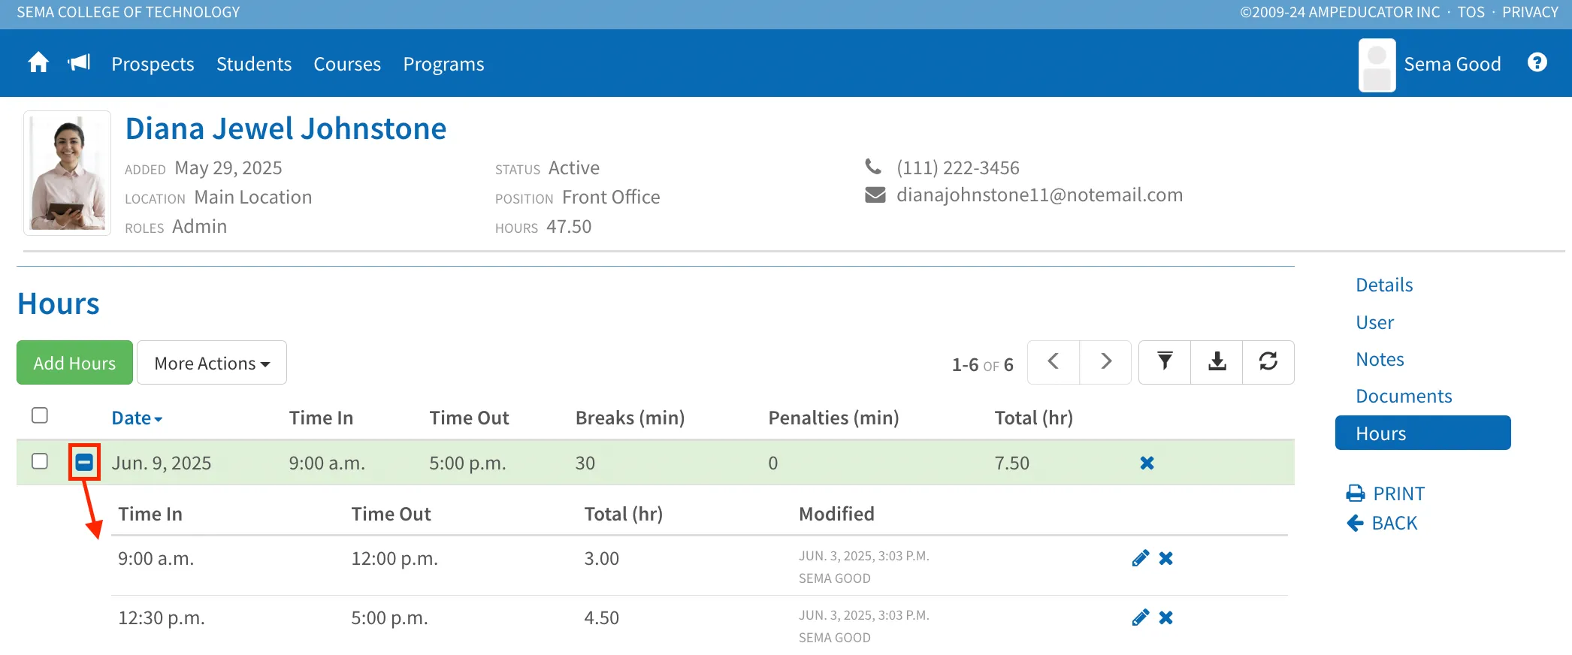Open the help question mark icon
Screen dimensions: 1572x655
click(1537, 62)
